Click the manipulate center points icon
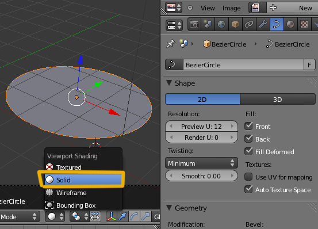The height and width of the screenshot is (229, 318). pos(95,216)
